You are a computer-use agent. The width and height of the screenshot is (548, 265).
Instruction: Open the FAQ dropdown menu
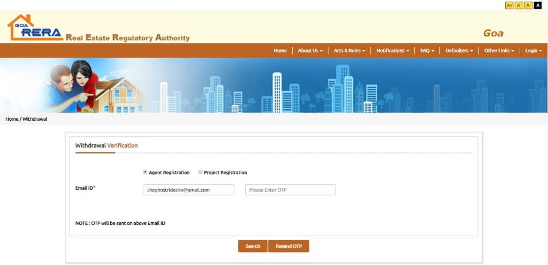(427, 51)
